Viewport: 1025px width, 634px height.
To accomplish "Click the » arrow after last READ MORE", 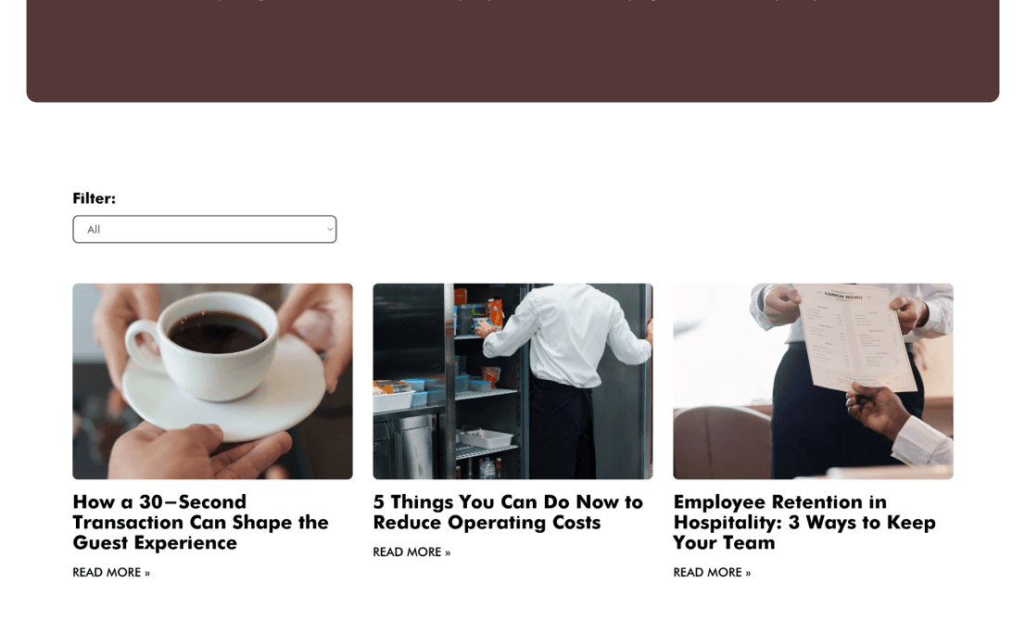I will coord(748,573).
